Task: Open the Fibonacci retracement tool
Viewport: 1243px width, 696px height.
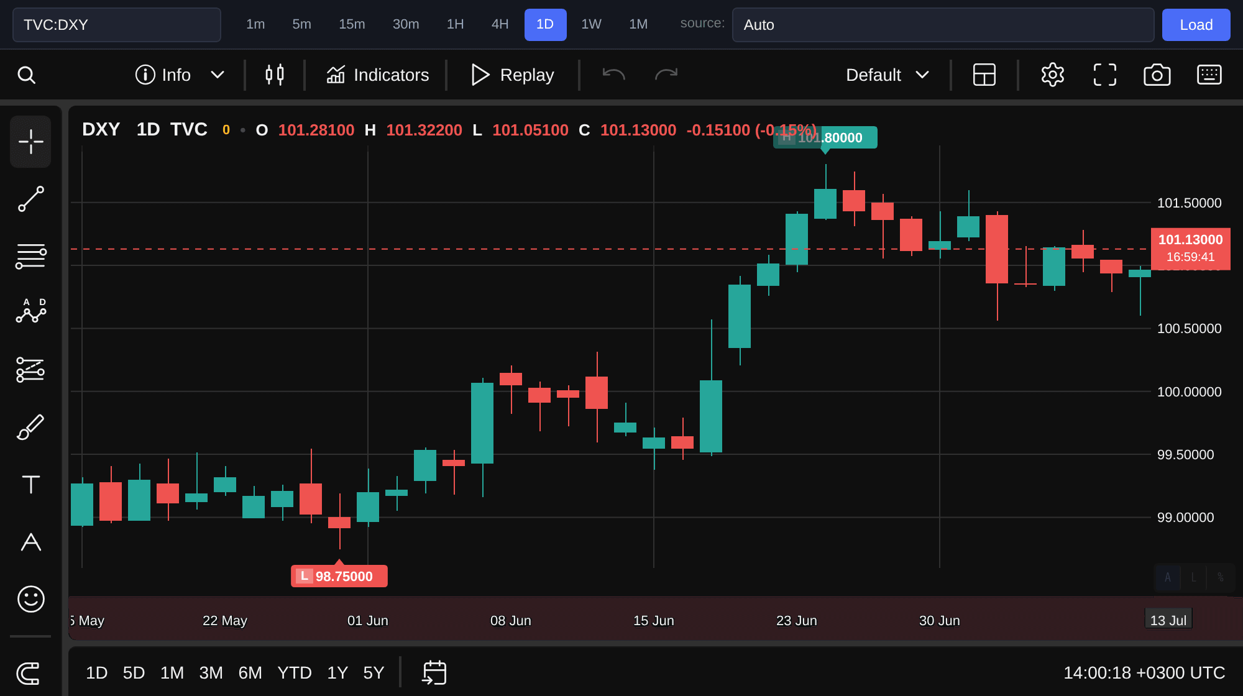Action: click(30, 256)
